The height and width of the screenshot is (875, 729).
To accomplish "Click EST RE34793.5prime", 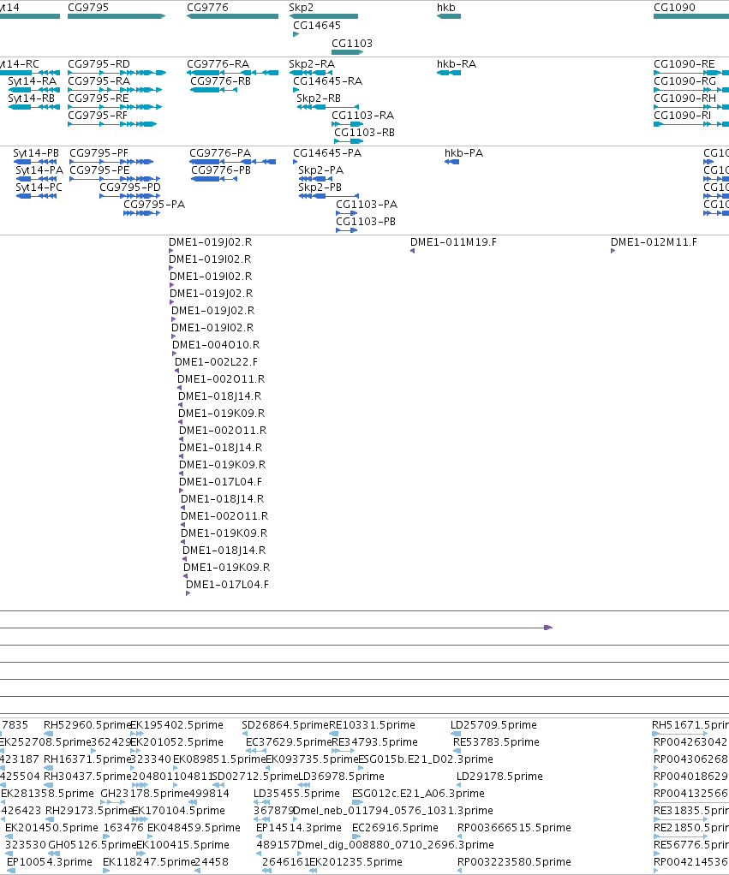I will [x=374, y=742].
